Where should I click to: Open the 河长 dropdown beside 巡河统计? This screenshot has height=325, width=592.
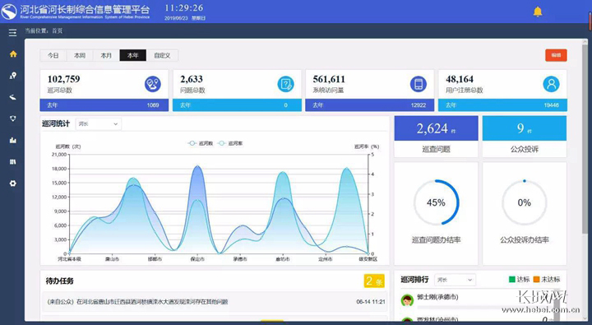click(99, 124)
